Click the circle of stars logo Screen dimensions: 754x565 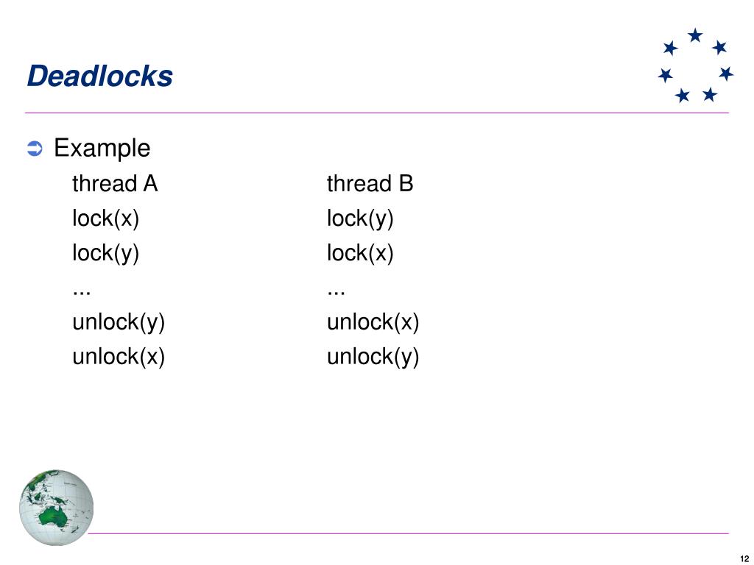695,65
